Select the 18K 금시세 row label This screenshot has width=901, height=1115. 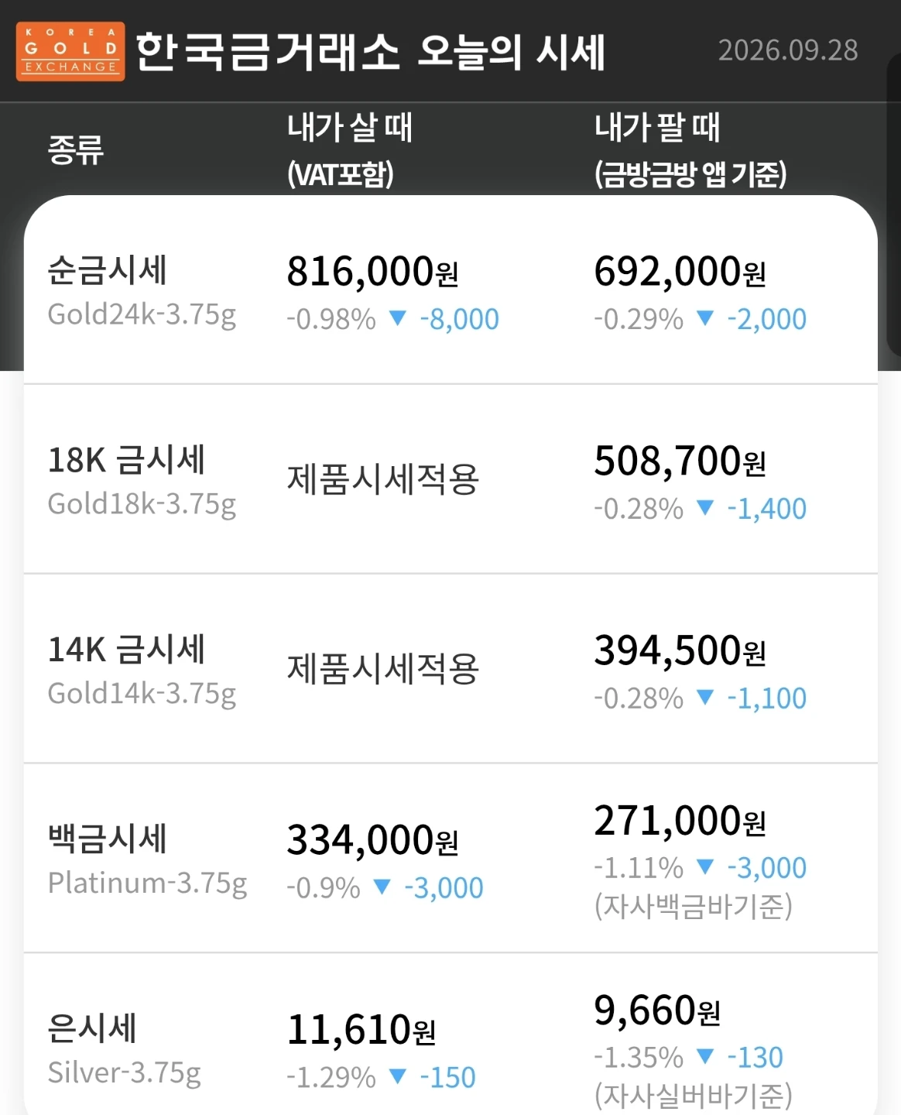[142, 481]
